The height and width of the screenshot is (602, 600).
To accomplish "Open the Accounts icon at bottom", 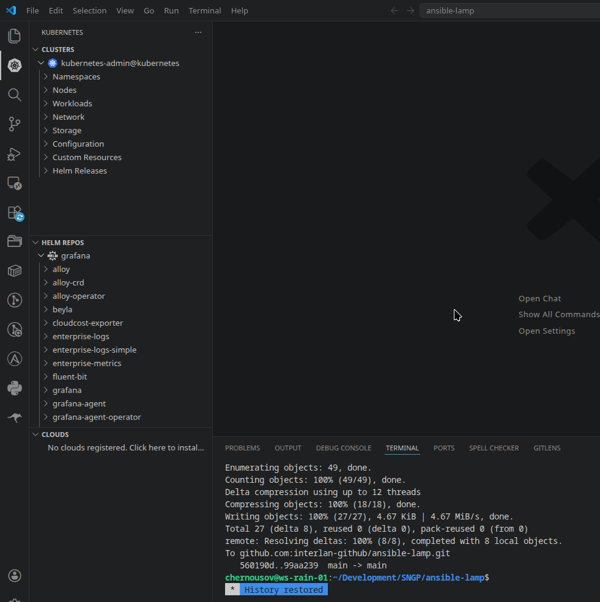I will tap(14, 575).
